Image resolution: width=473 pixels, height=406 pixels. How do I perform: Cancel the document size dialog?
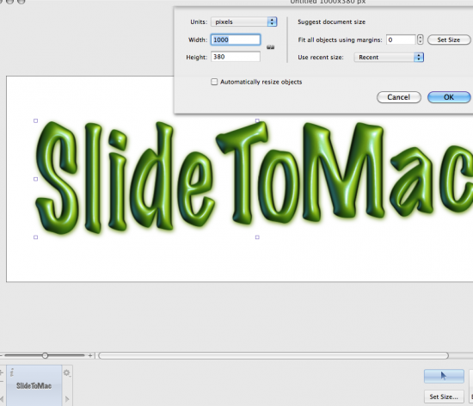tap(399, 97)
